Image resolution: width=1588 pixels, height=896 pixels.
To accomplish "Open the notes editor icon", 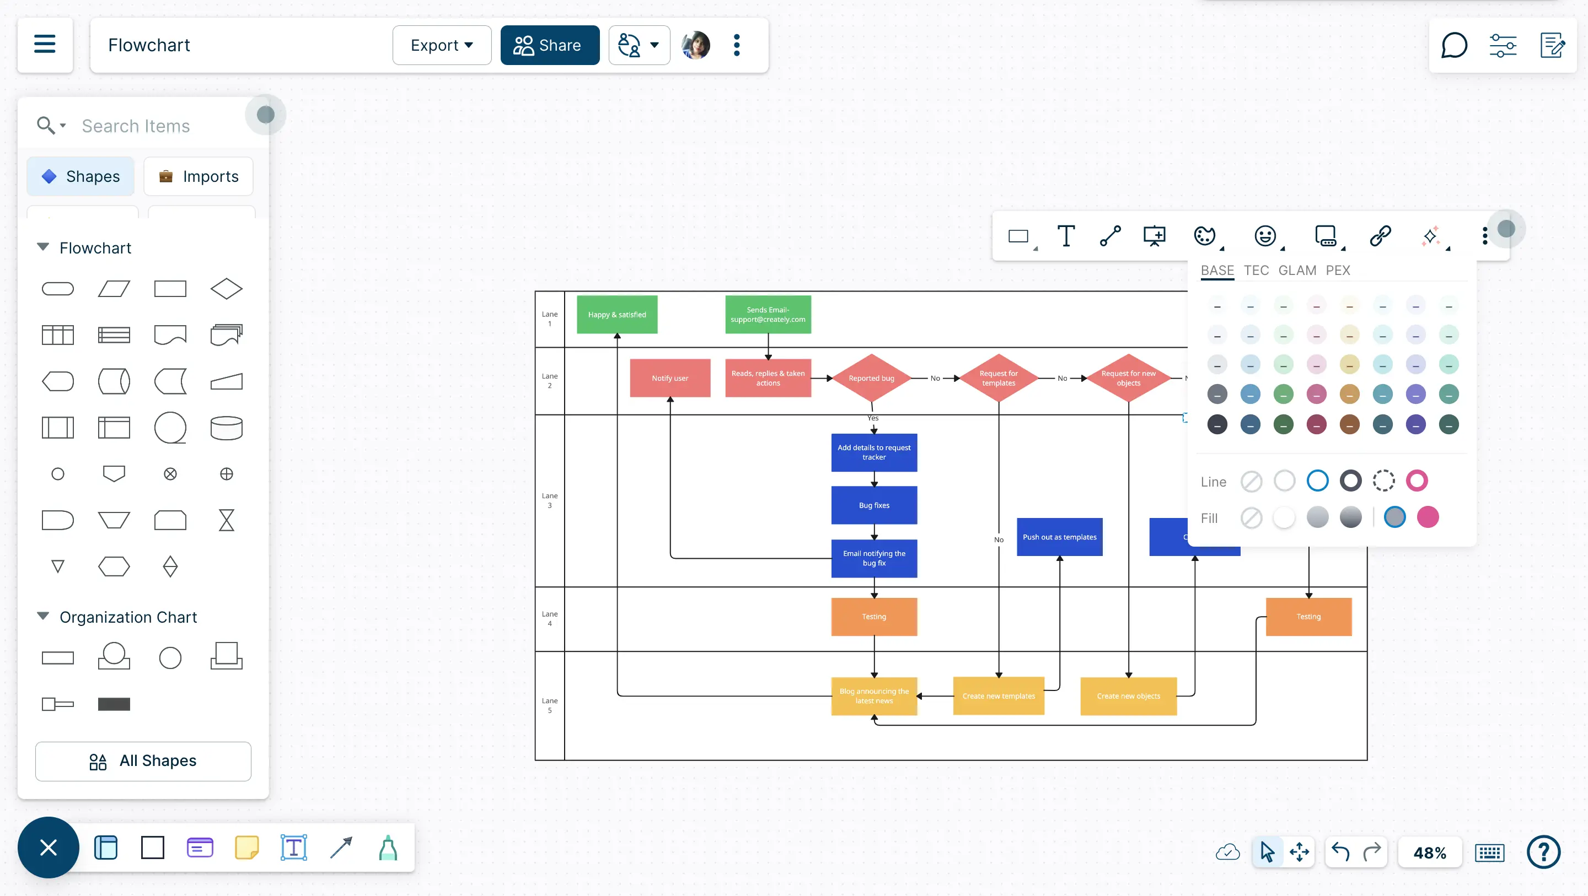I will 1552,45.
